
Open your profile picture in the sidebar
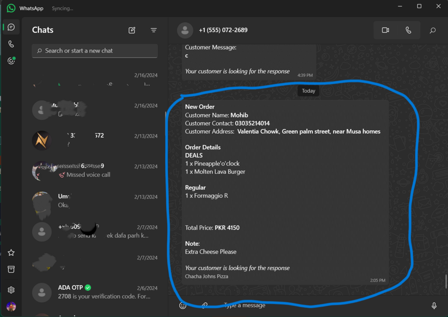(11, 306)
